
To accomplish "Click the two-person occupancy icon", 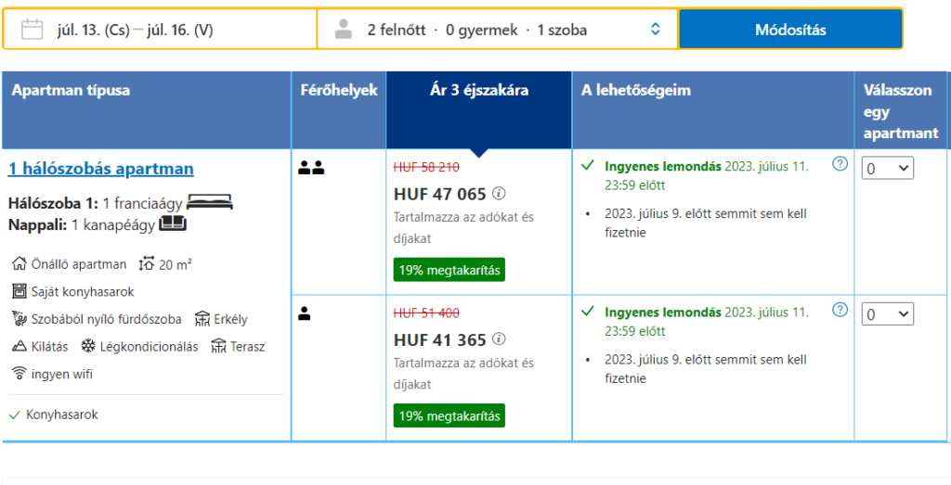I will pos(311,168).
